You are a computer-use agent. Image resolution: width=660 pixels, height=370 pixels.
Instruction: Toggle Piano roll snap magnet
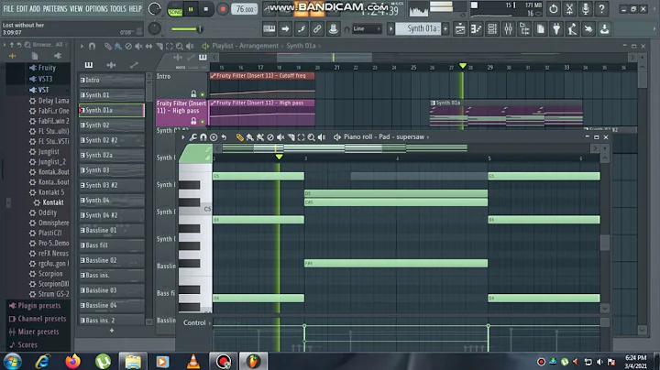click(203, 137)
